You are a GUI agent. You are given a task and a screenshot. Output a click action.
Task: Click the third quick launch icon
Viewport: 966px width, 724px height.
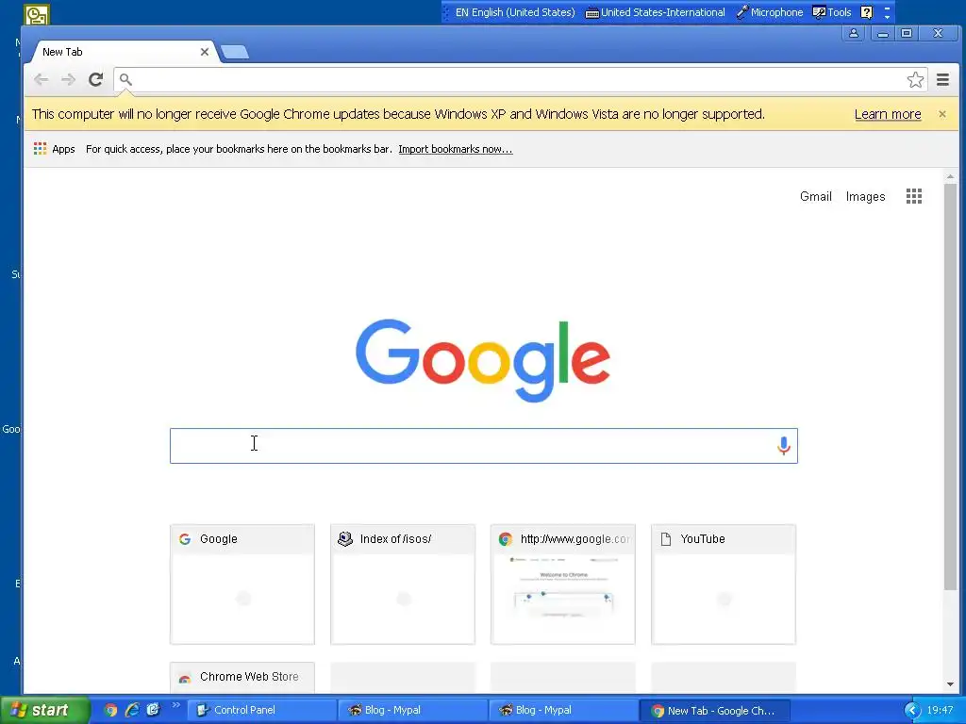[x=153, y=710]
